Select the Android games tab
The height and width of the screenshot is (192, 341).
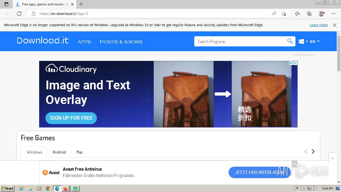point(59,152)
